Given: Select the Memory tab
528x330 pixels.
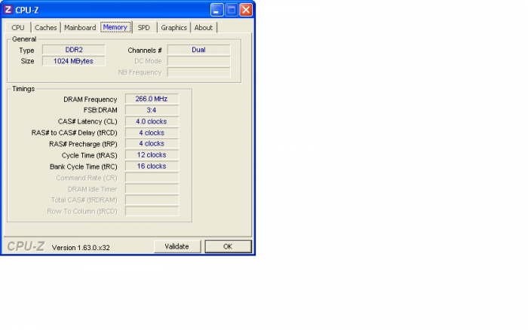Looking at the screenshot, I should [115, 27].
